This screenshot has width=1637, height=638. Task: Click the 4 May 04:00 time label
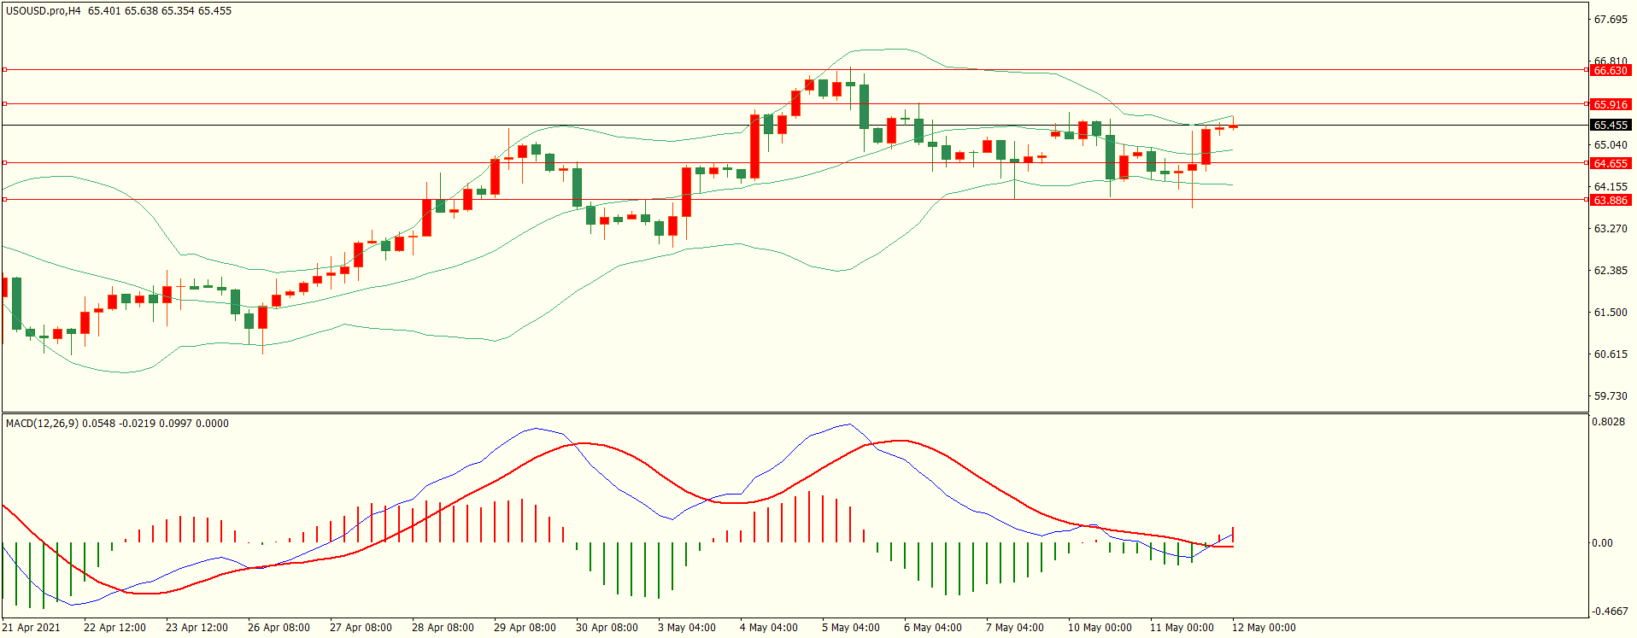tap(769, 628)
